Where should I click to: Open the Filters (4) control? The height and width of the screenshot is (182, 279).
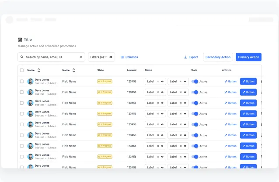point(101,57)
